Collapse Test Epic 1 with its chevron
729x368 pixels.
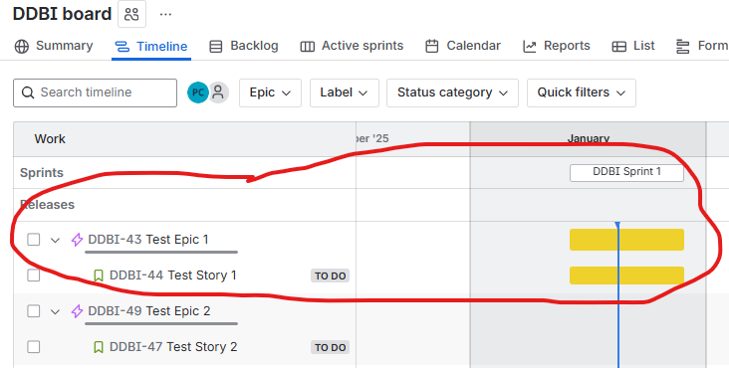click(x=56, y=240)
